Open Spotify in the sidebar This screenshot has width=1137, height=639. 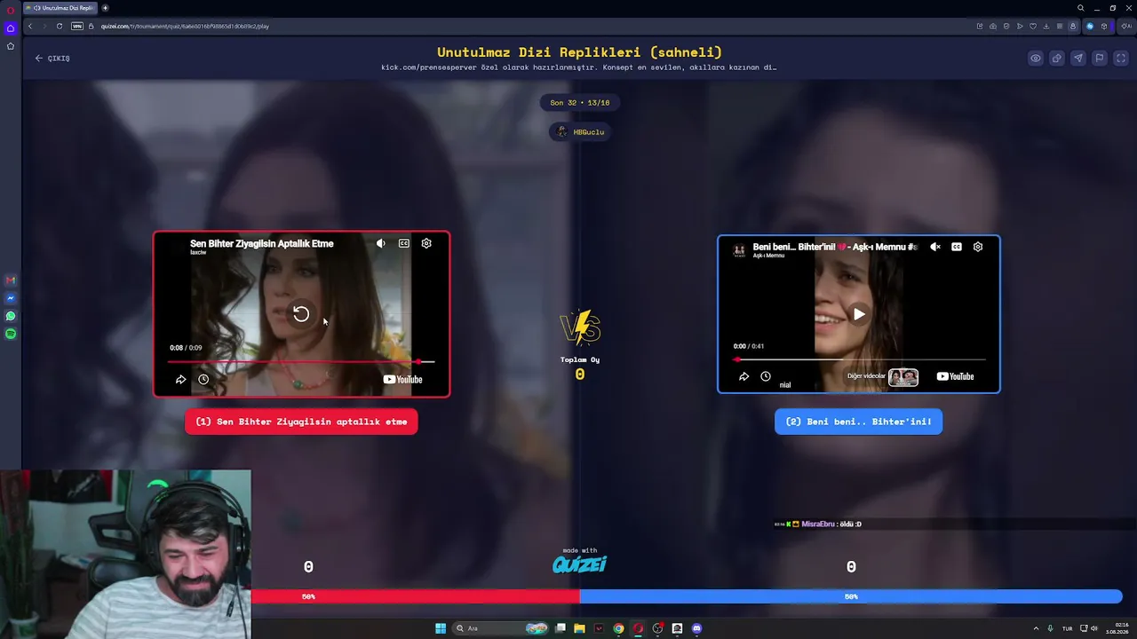pos(11,334)
